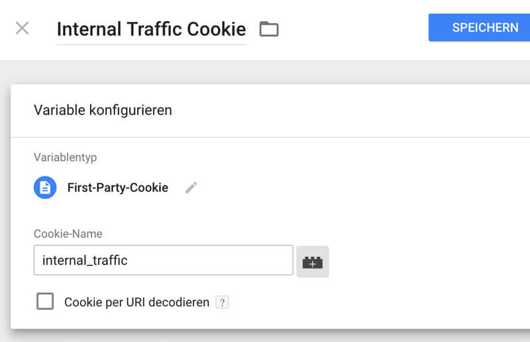Click the divider line below 'Variable konfigurieren'
Image resolution: width=530 pixels, height=342 pixels.
(270, 137)
